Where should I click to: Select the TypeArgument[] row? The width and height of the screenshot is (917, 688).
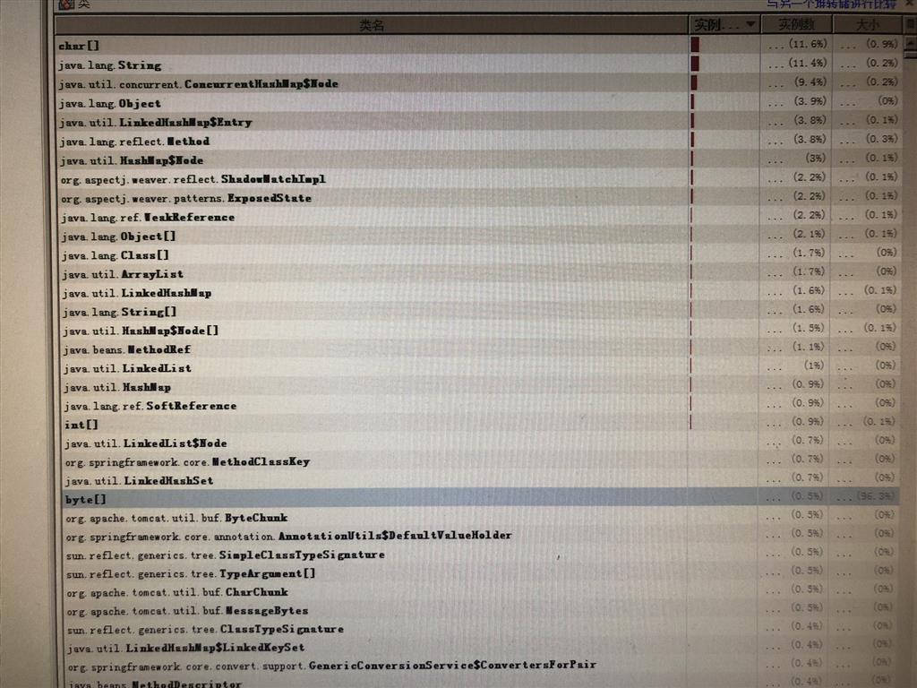(480, 572)
